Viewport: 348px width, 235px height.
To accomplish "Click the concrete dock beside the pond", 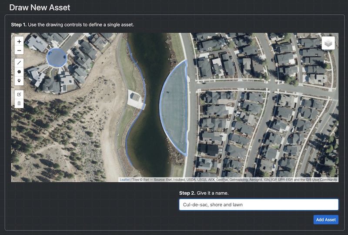I will click(x=136, y=99).
